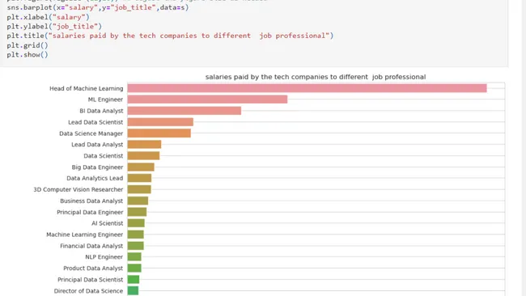This screenshot has width=526, height=296.
Task: Place cursor on plt.show() code line
Action: click(28, 55)
